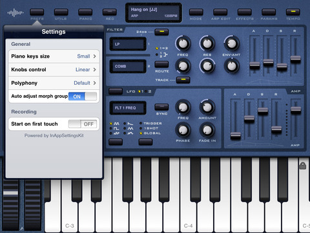Toggle the 24dB filter slope button
310x233 pixels.
tap(161, 32)
